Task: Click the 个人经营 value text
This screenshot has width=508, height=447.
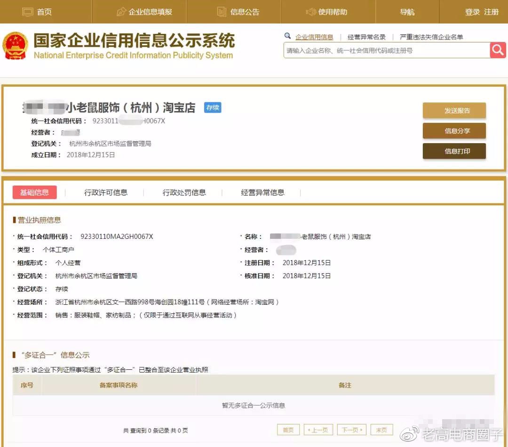Action: tap(68, 263)
